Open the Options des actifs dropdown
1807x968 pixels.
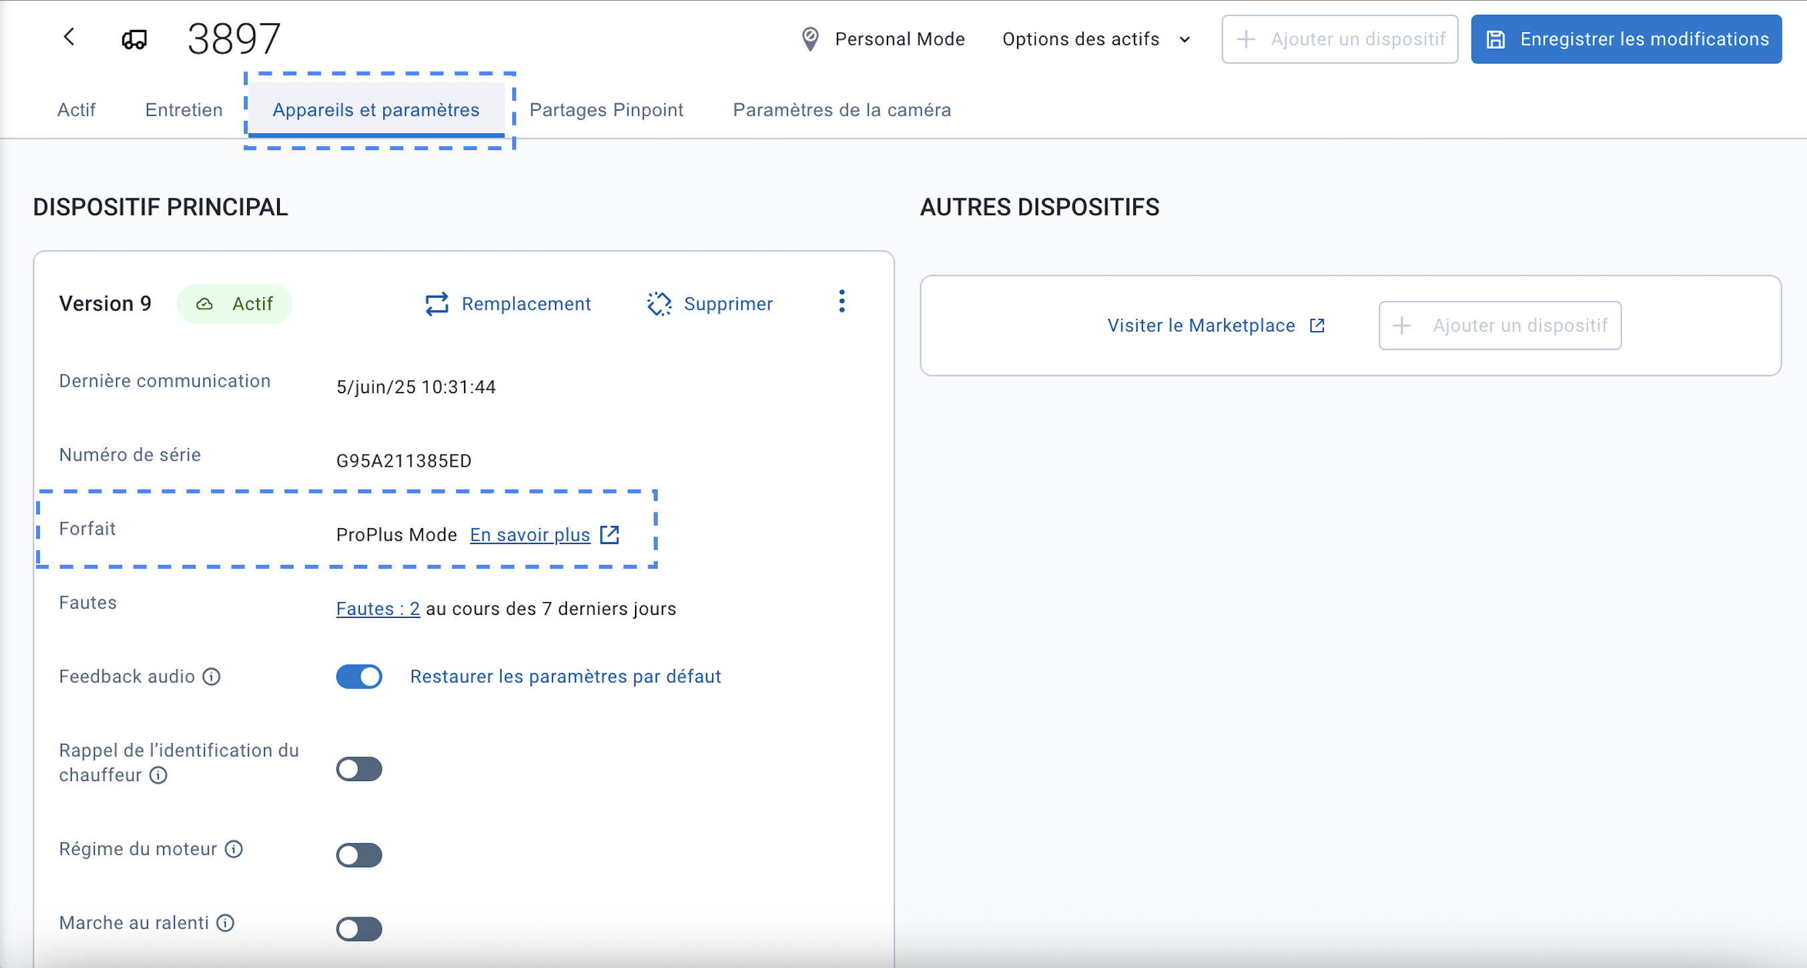coord(1096,39)
